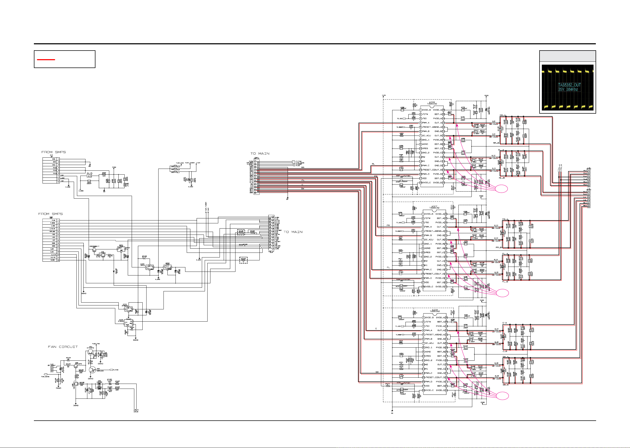The width and height of the screenshot is (630, 448).
Task: Click the TO MAIN label above the top connector
Action: 260,154
